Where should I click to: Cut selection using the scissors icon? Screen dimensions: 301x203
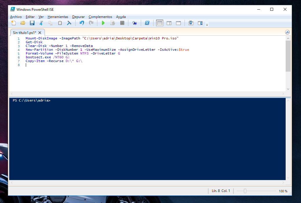41,23
